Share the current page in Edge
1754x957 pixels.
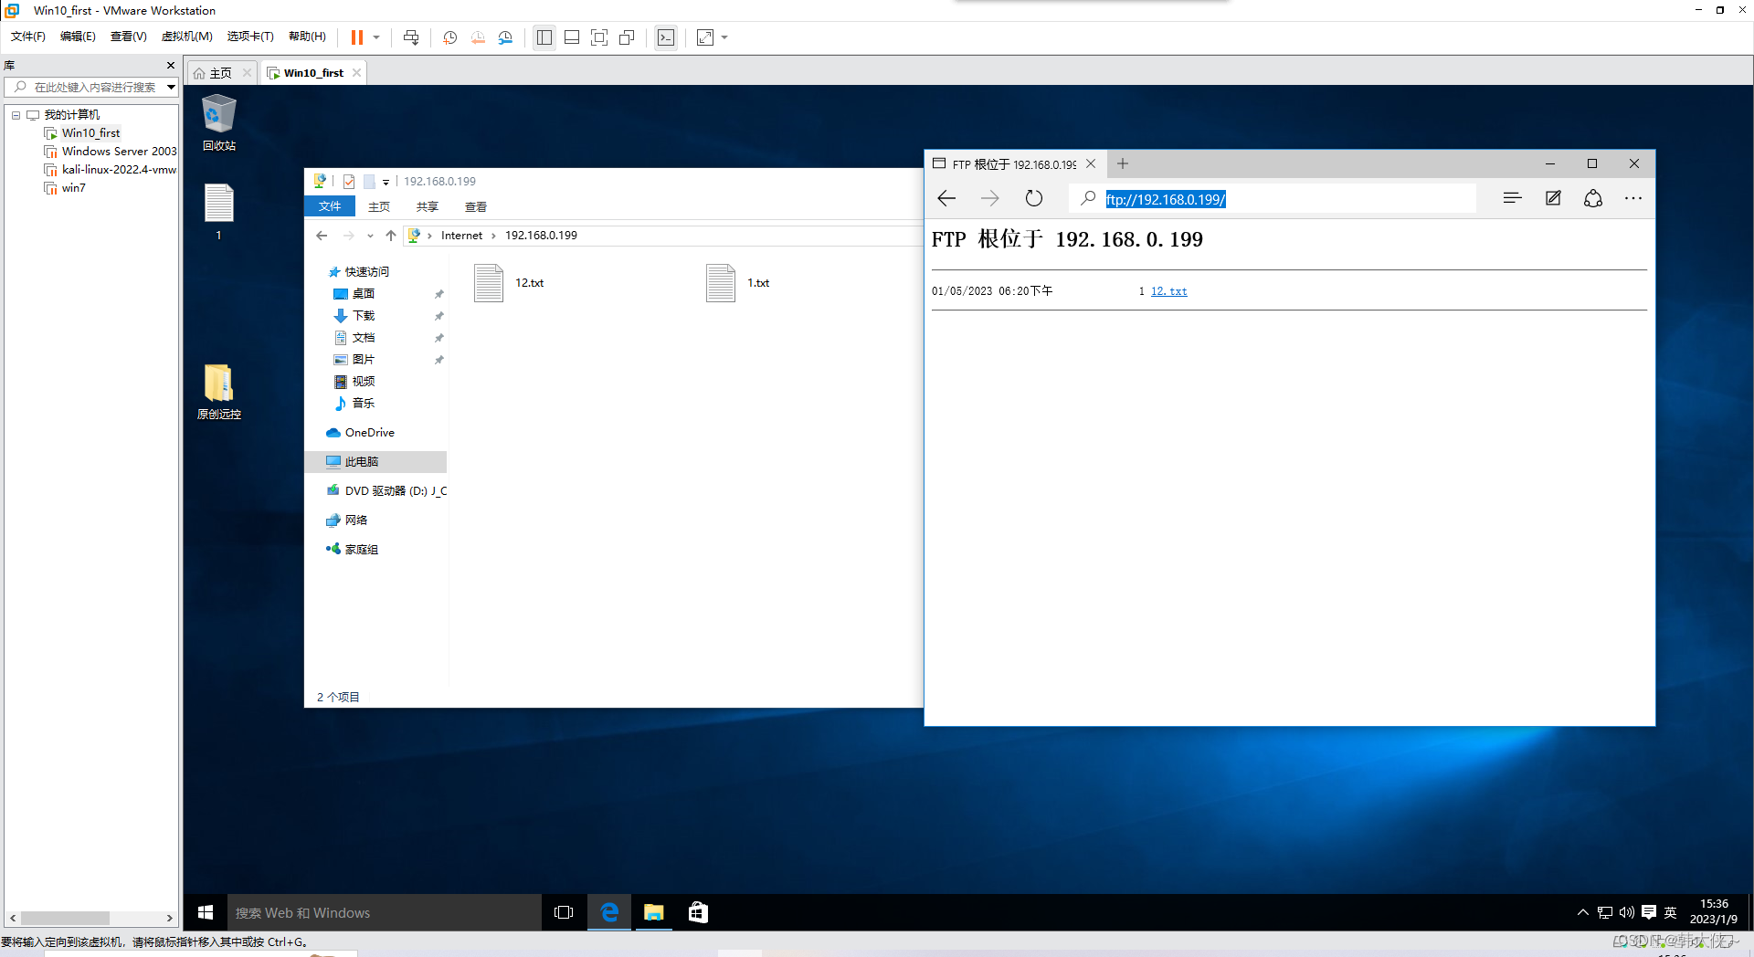pyautogui.click(x=1593, y=198)
